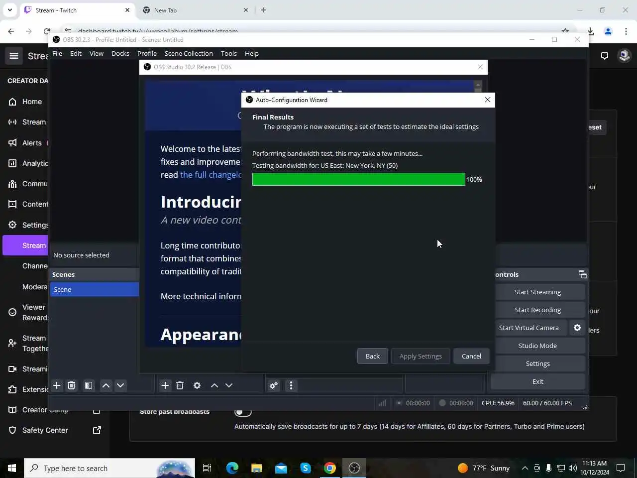Viewport: 637px width, 478px height.
Task: Open scene filters icon in Scenes panel
Action: (88, 385)
